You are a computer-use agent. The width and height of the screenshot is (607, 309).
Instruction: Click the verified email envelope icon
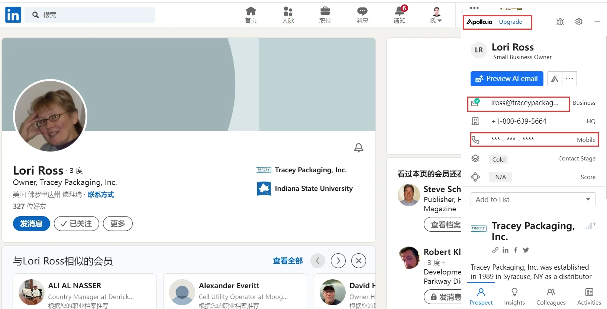click(x=475, y=103)
